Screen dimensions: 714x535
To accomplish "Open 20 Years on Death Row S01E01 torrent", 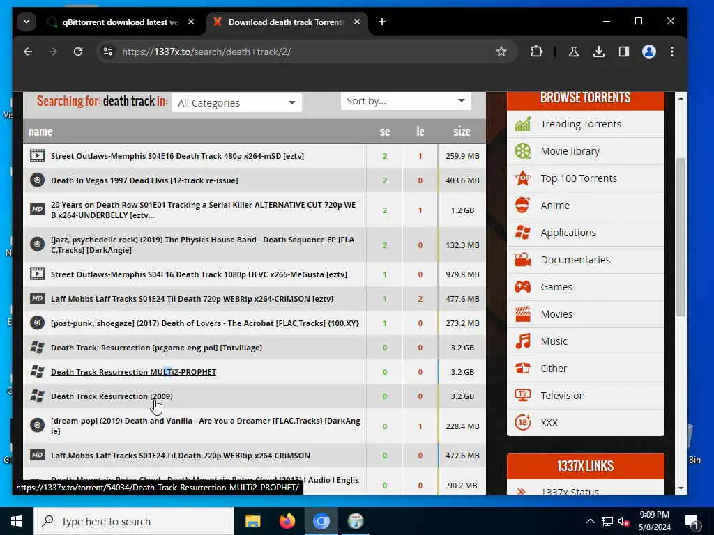I will tap(203, 210).
